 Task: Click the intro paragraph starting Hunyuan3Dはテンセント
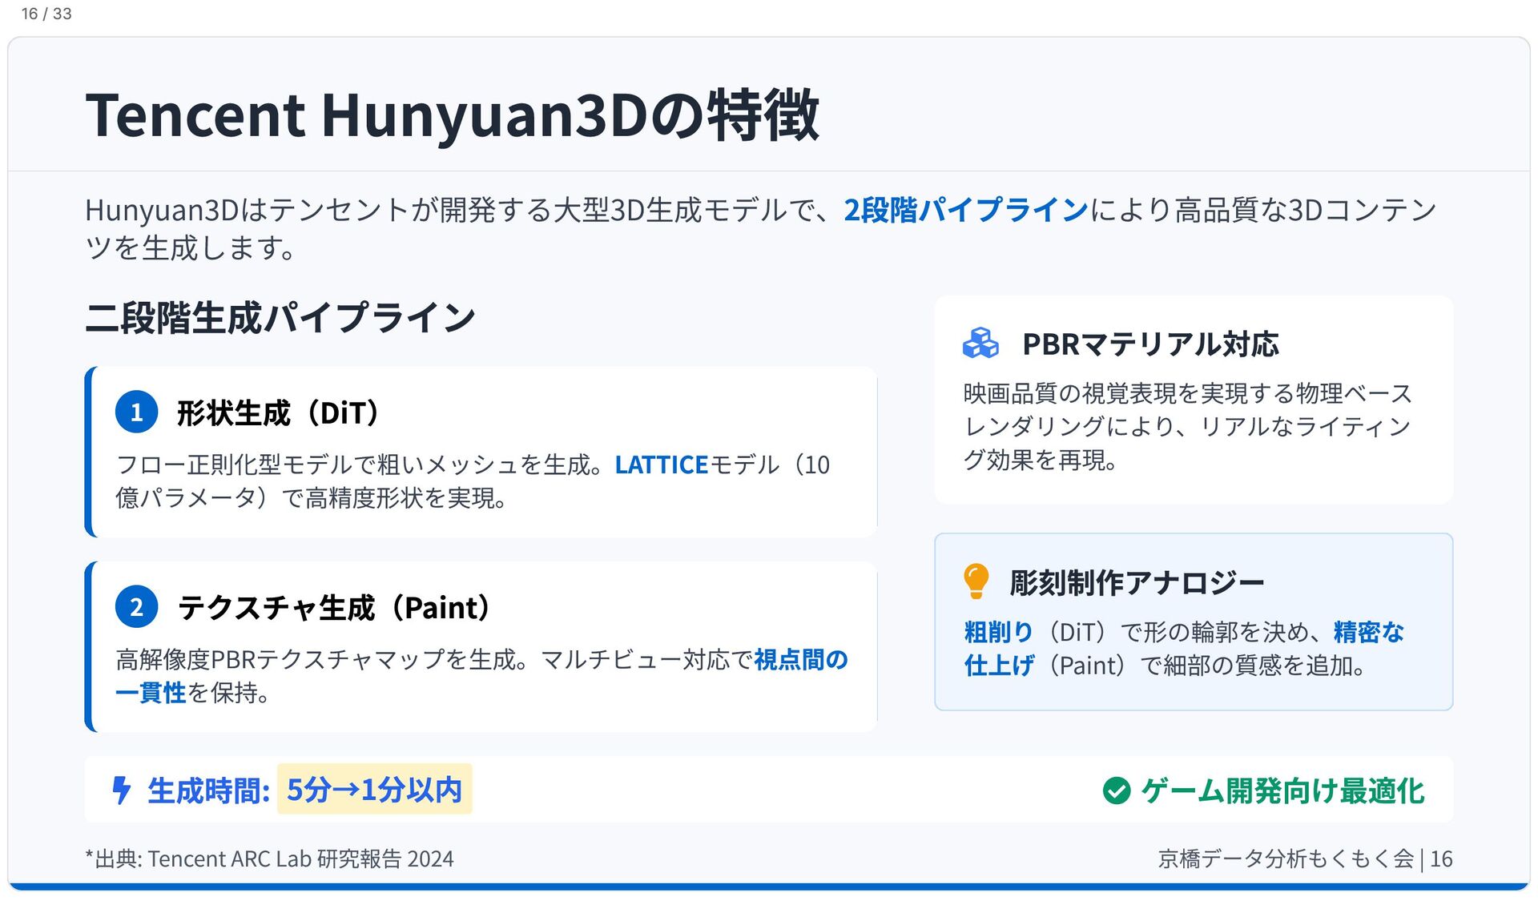pyautogui.click(x=761, y=229)
